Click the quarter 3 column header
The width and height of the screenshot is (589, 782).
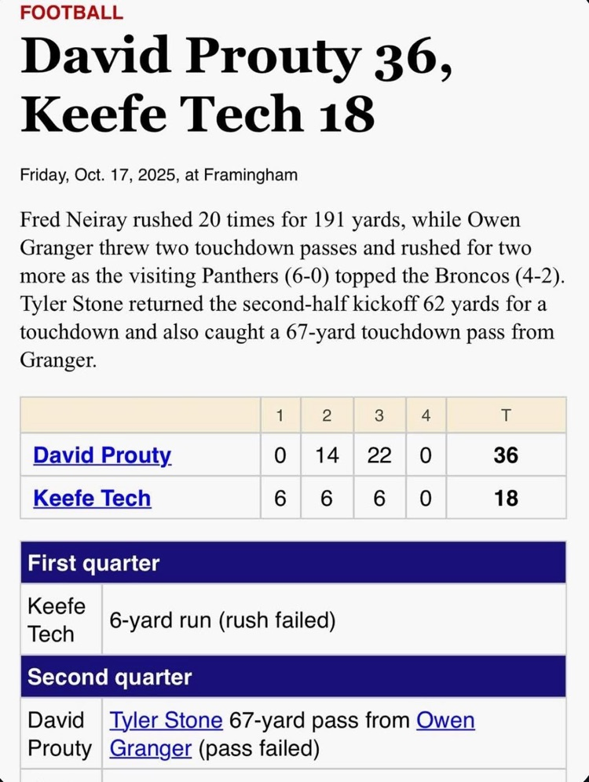coord(379,416)
